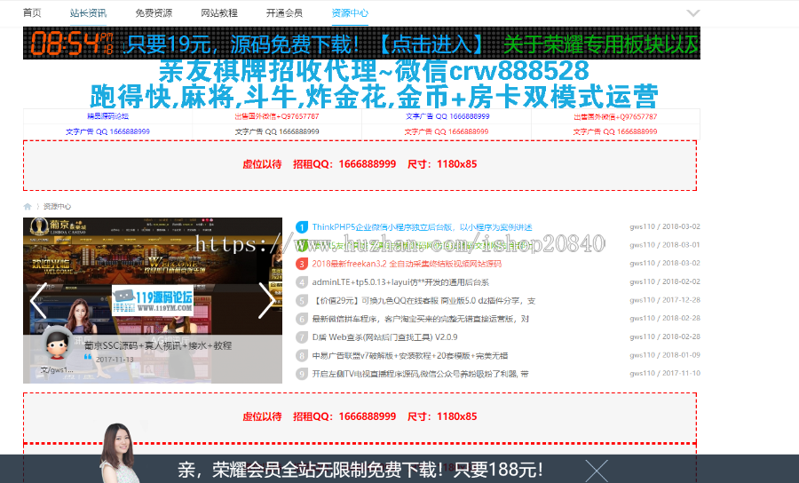The image size is (799, 483).
Task: Click the 资源中心 breadcrumb link
Action: point(57,206)
